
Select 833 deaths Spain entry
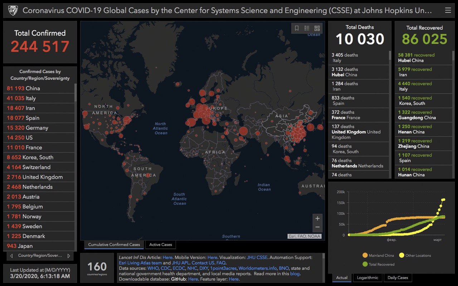point(359,100)
